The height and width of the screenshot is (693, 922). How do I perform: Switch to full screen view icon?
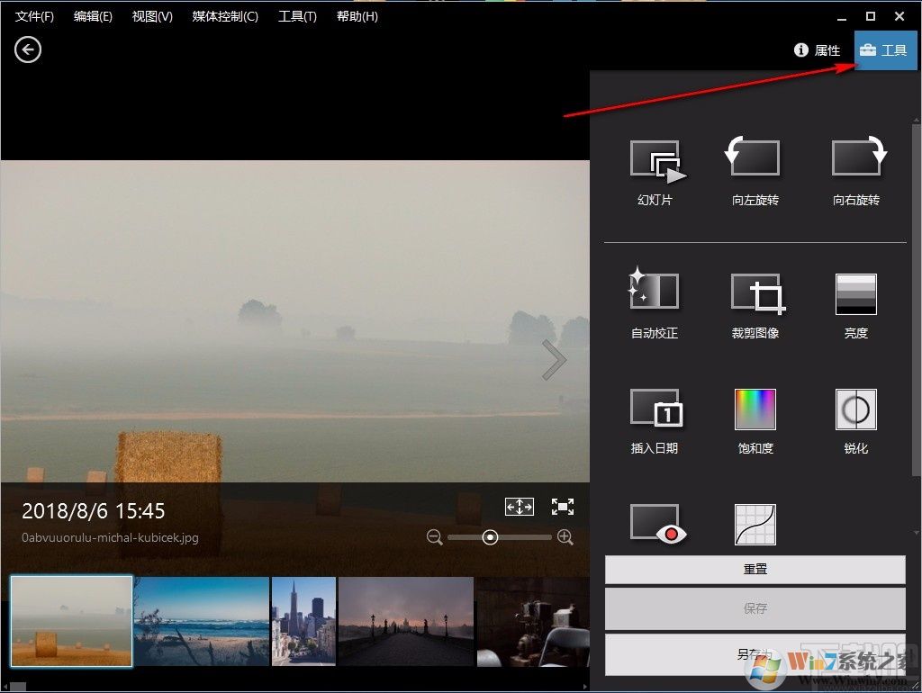(x=563, y=507)
